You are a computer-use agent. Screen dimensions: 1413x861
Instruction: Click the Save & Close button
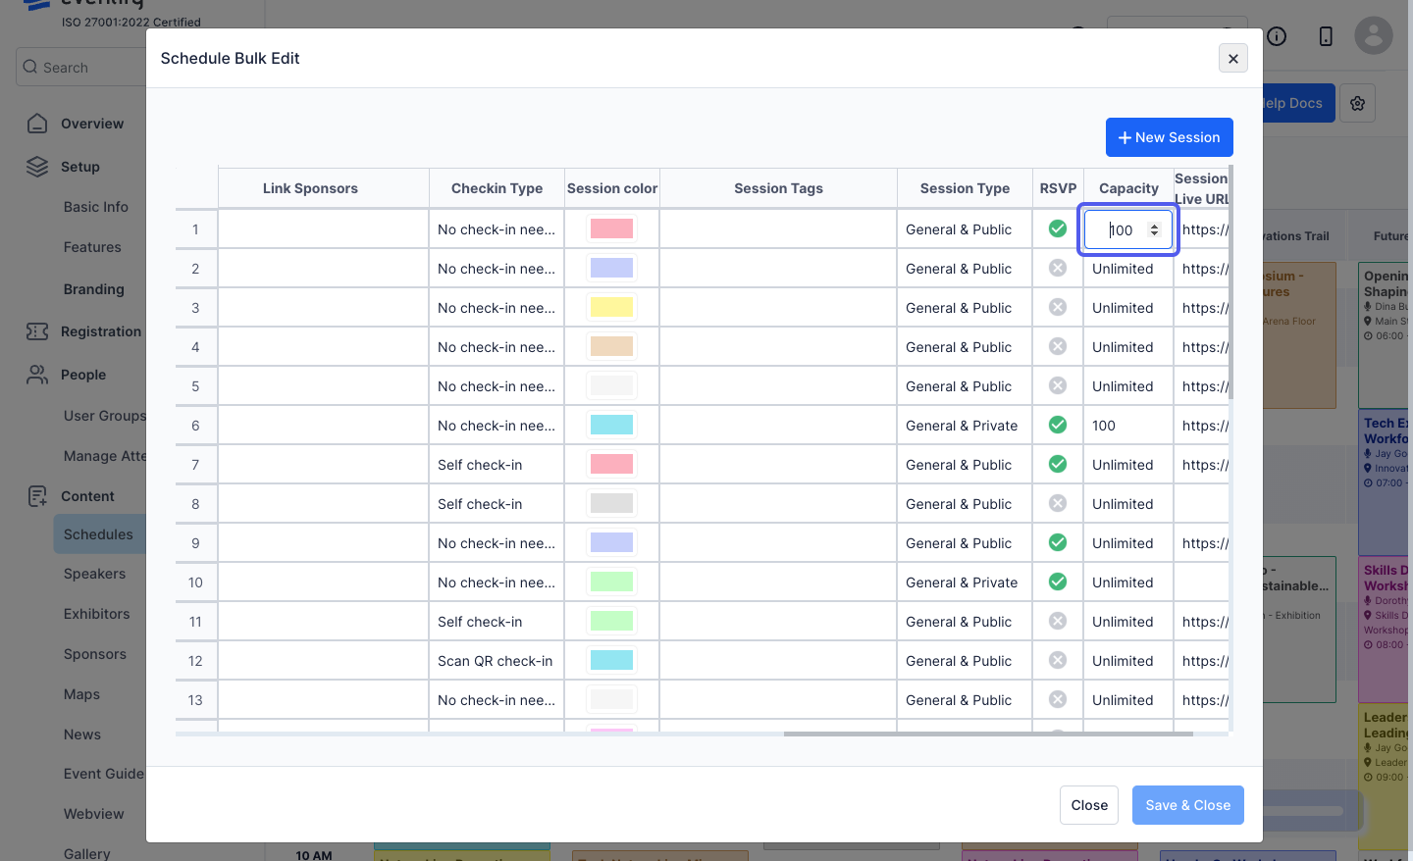1187,805
